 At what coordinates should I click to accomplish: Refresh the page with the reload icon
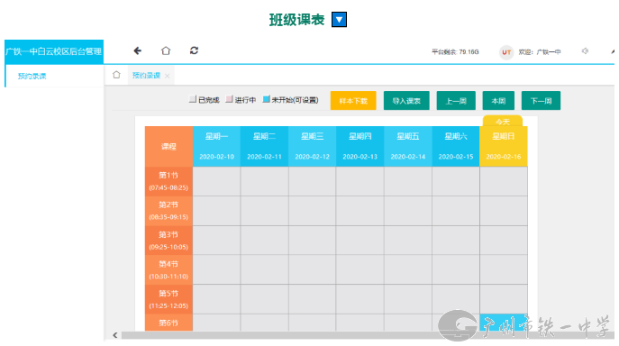click(x=194, y=50)
